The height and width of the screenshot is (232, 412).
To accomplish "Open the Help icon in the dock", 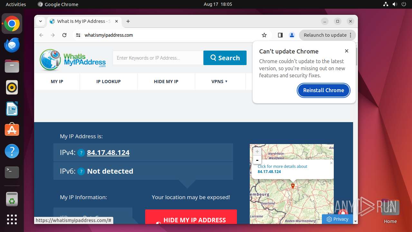I will coord(12,151).
